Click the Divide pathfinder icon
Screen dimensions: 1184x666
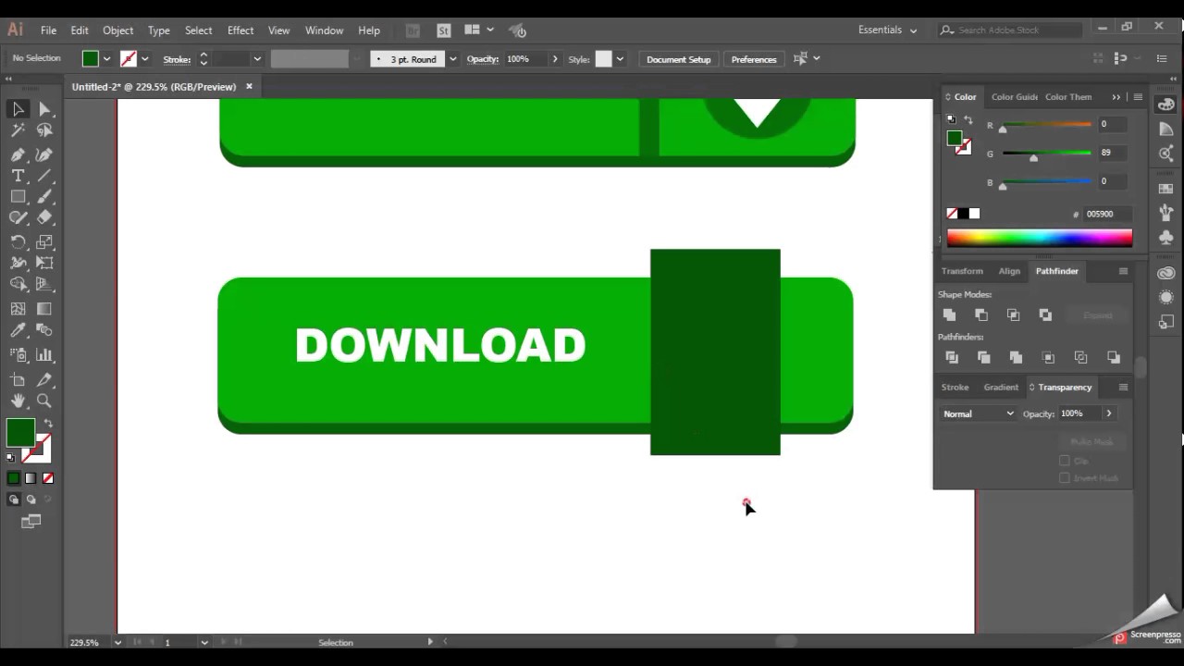[x=952, y=357]
